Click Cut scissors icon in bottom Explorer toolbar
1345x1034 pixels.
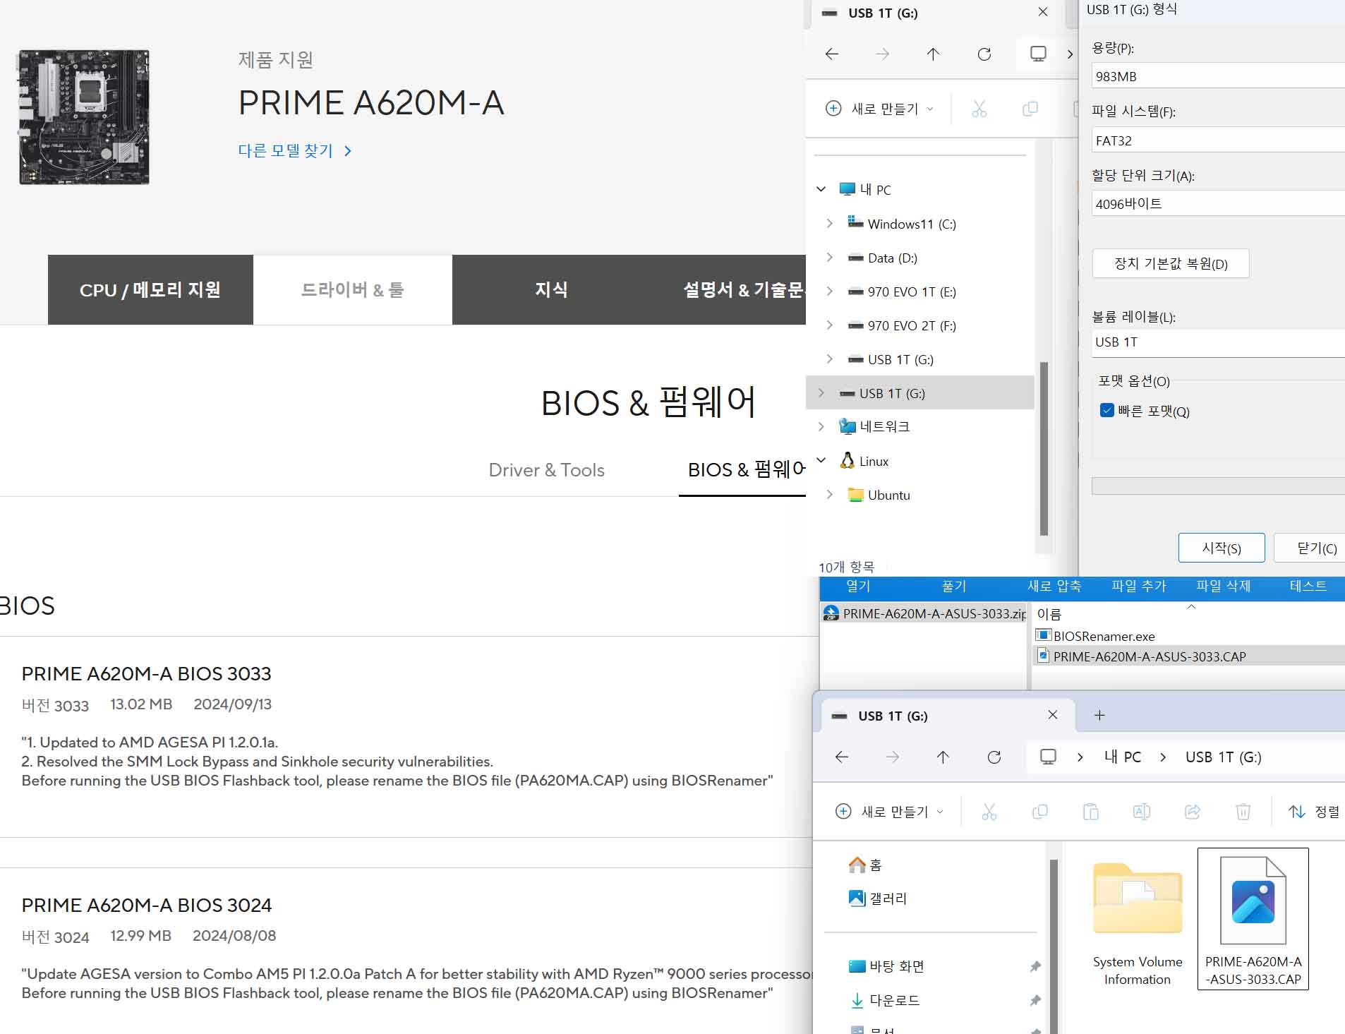[x=989, y=812]
